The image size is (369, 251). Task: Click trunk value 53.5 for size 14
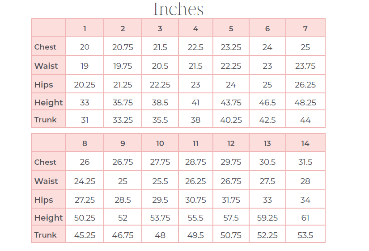(x=305, y=235)
